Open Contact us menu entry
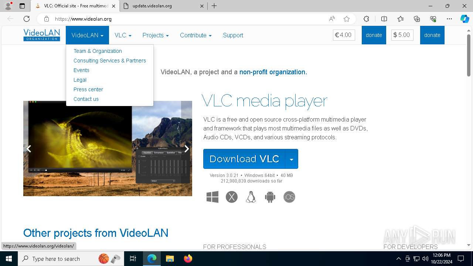This screenshot has height=266, width=473. [86, 99]
